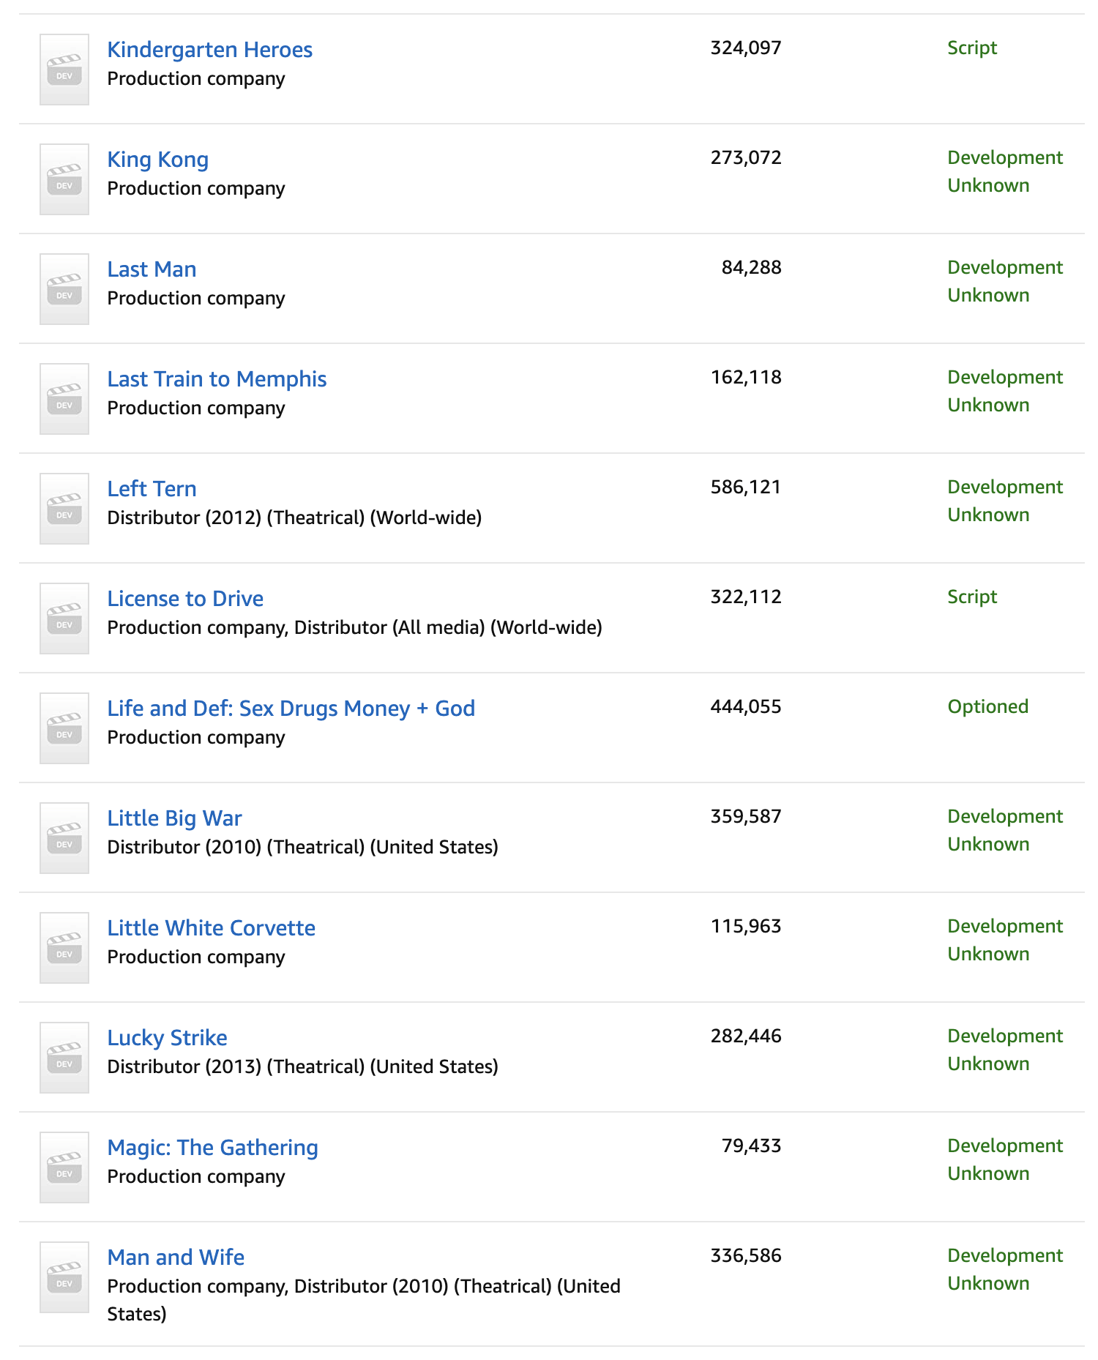The image size is (1098, 1360).
Task: Open the Kindergarten Heroes title link
Action: (x=210, y=49)
